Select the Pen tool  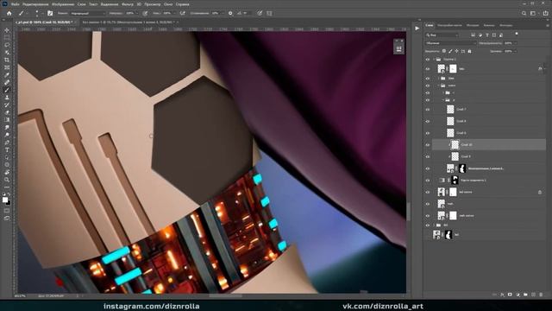click(x=7, y=143)
